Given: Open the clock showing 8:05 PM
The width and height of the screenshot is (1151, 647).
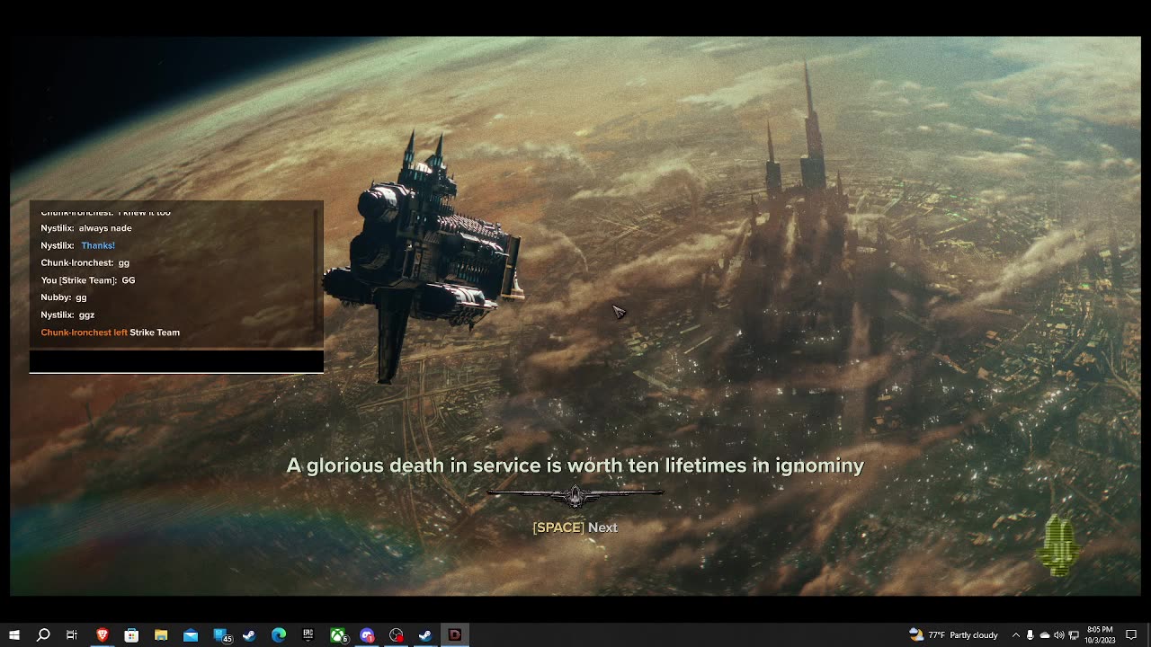Looking at the screenshot, I should coord(1100,635).
